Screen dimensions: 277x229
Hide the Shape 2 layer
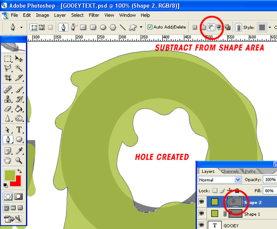pyautogui.click(x=201, y=201)
